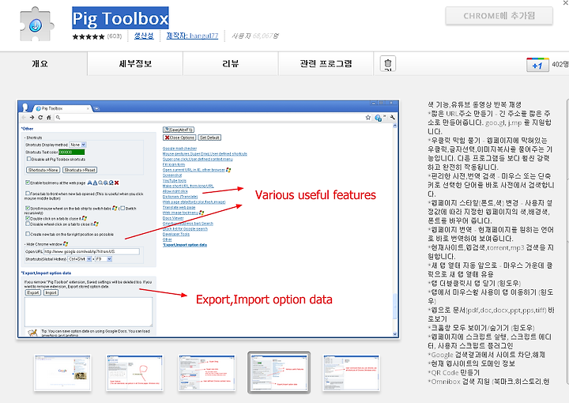Click the red X toolmenu icon in the preview
Screen dimensions: 569x403
click(116, 183)
